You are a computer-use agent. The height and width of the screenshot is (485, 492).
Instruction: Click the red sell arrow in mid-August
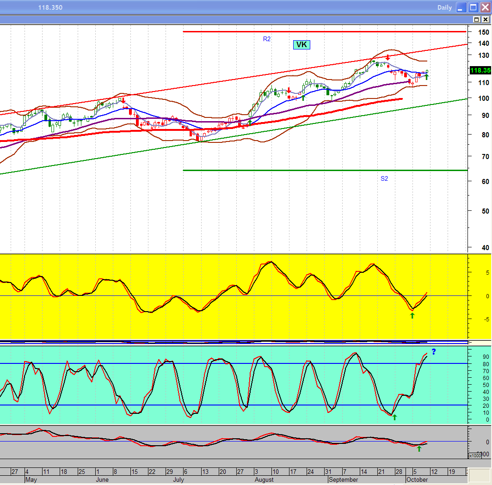point(289,91)
